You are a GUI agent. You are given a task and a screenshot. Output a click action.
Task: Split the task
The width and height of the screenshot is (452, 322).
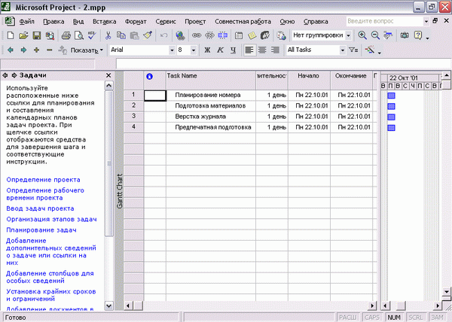coord(222,35)
